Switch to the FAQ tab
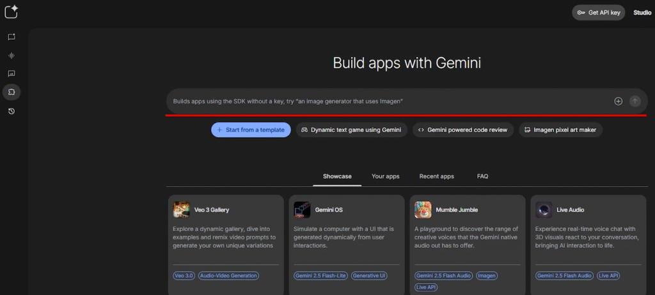Screen dimensions: 655x295 pos(482,176)
